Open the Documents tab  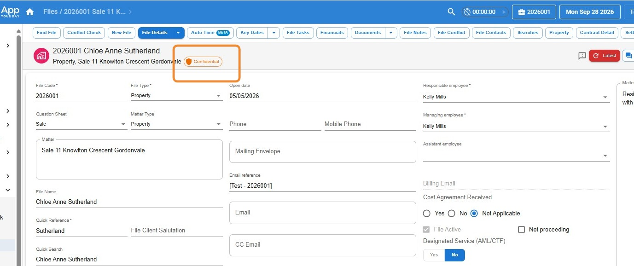(x=368, y=33)
